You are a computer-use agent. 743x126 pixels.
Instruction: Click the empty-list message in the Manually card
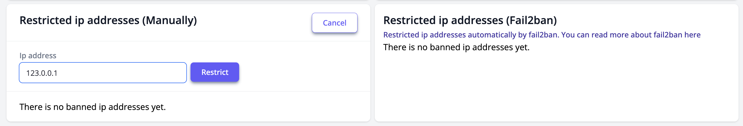tap(92, 107)
